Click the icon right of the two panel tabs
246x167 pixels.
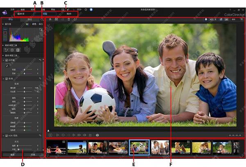coord(42,19)
